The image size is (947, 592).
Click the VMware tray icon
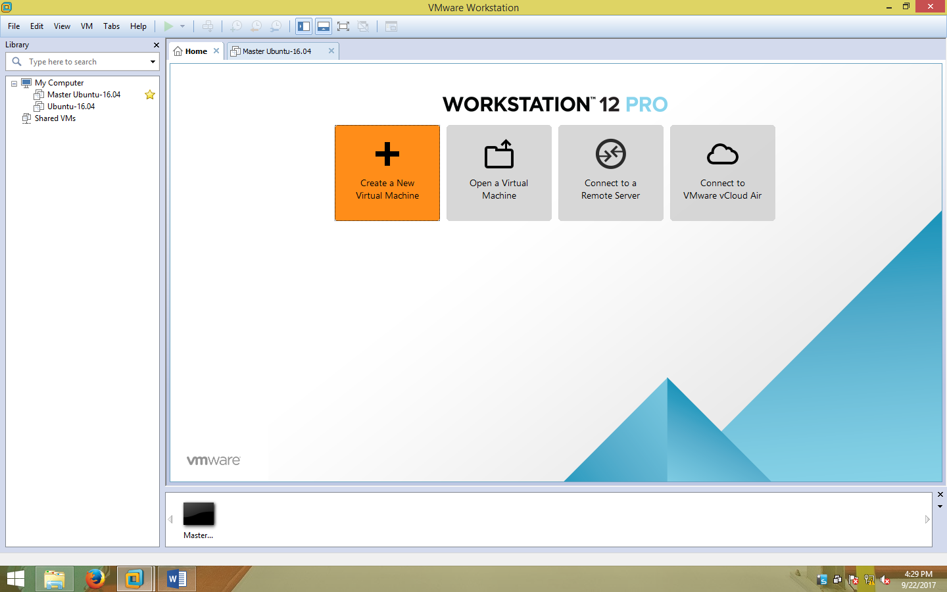tap(838, 580)
